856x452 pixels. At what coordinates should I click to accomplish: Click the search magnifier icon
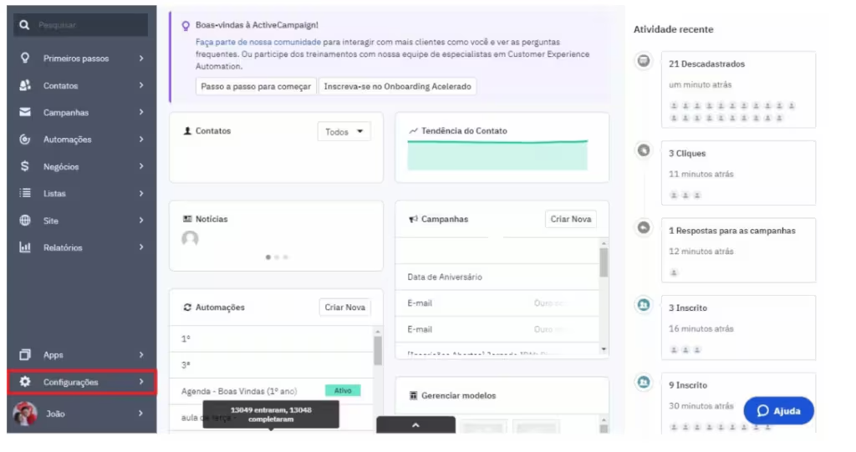tap(24, 25)
